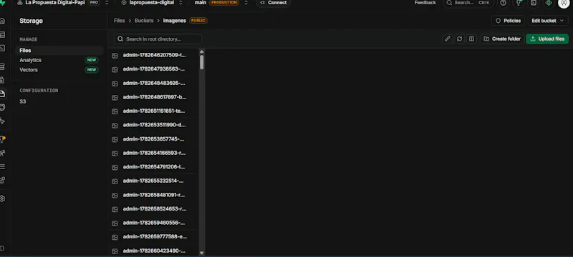Image resolution: width=573 pixels, height=257 pixels.
Task: Select file admin-1782654166593-r
Action: (x=153, y=153)
